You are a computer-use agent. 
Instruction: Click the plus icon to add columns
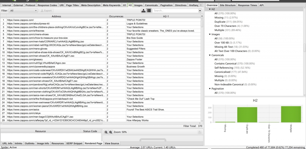pyautogui.click(x=202, y=16)
